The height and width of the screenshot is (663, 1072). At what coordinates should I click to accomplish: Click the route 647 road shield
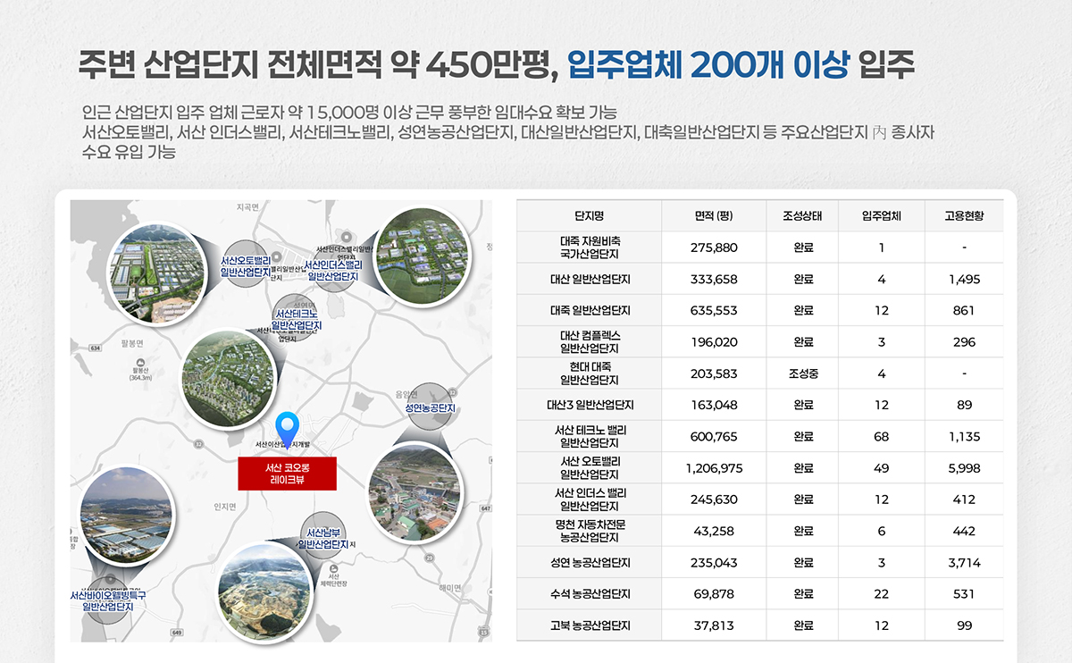coord(485,508)
